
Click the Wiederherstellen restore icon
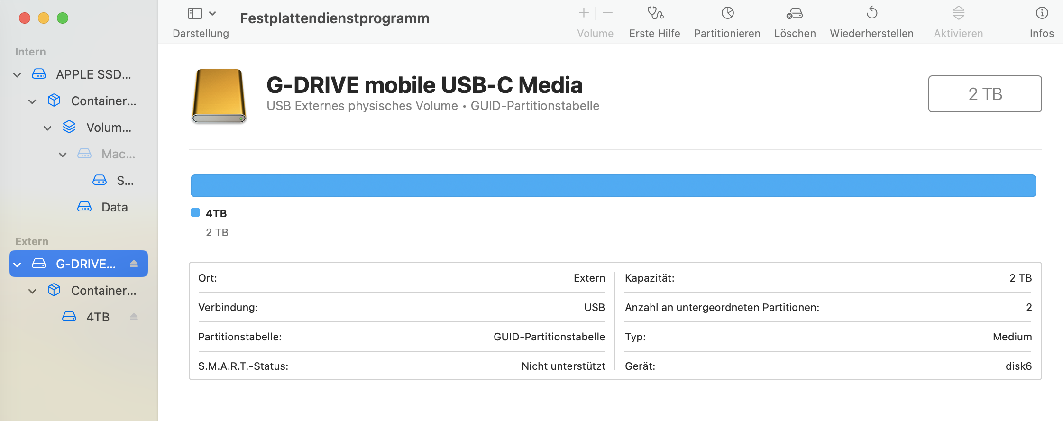click(x=871, y=13)
